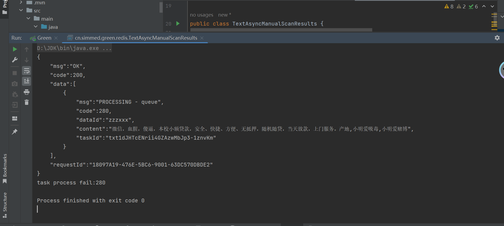The image size is (504, 226).
Task: Click the exit arrow icon in Run toolbar
Action: pos(15,105)
